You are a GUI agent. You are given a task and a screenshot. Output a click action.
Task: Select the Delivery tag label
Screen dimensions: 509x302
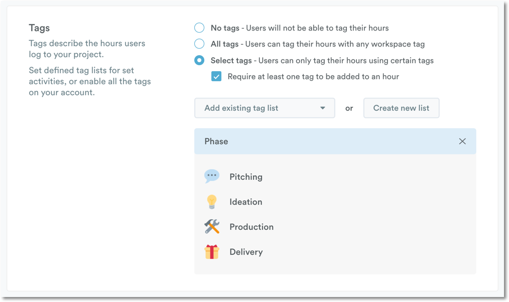246,252
